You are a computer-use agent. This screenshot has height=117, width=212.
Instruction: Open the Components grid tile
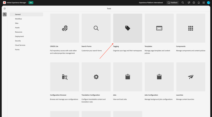[x=191, y=28]
